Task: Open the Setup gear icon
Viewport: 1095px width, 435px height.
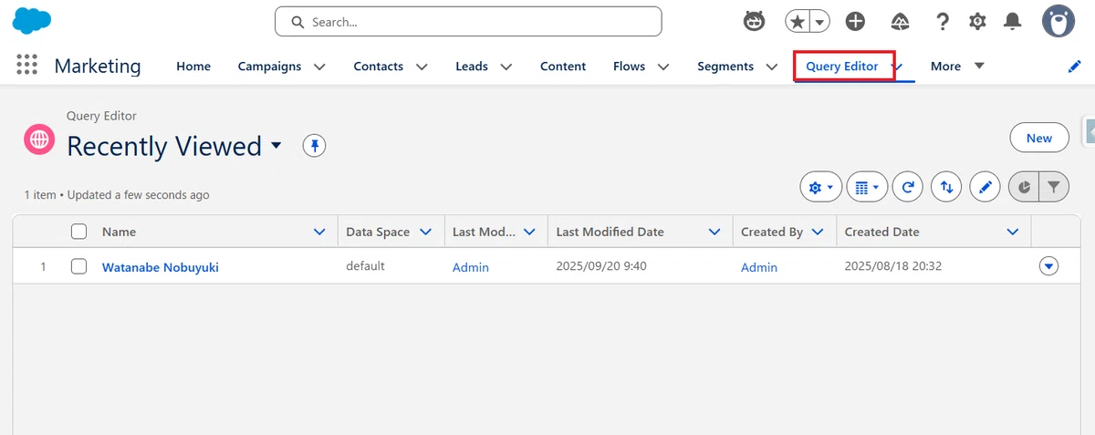Action: 977,21
